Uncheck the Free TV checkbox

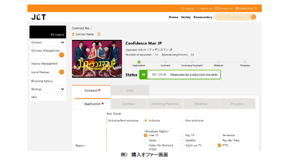click(x=145, y=135)
